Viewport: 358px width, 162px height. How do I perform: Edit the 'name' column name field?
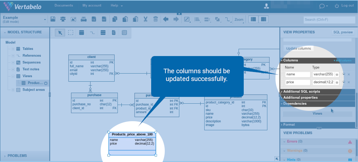298,74
